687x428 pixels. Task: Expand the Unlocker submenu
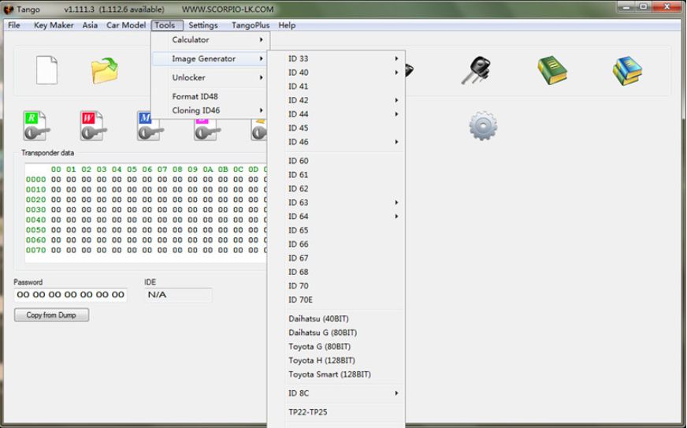210,77
